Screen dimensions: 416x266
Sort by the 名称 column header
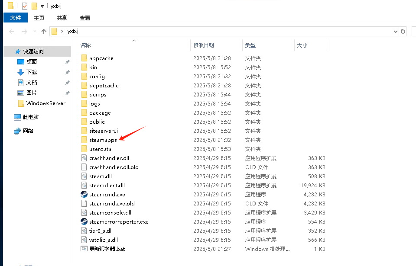(86, 45)
